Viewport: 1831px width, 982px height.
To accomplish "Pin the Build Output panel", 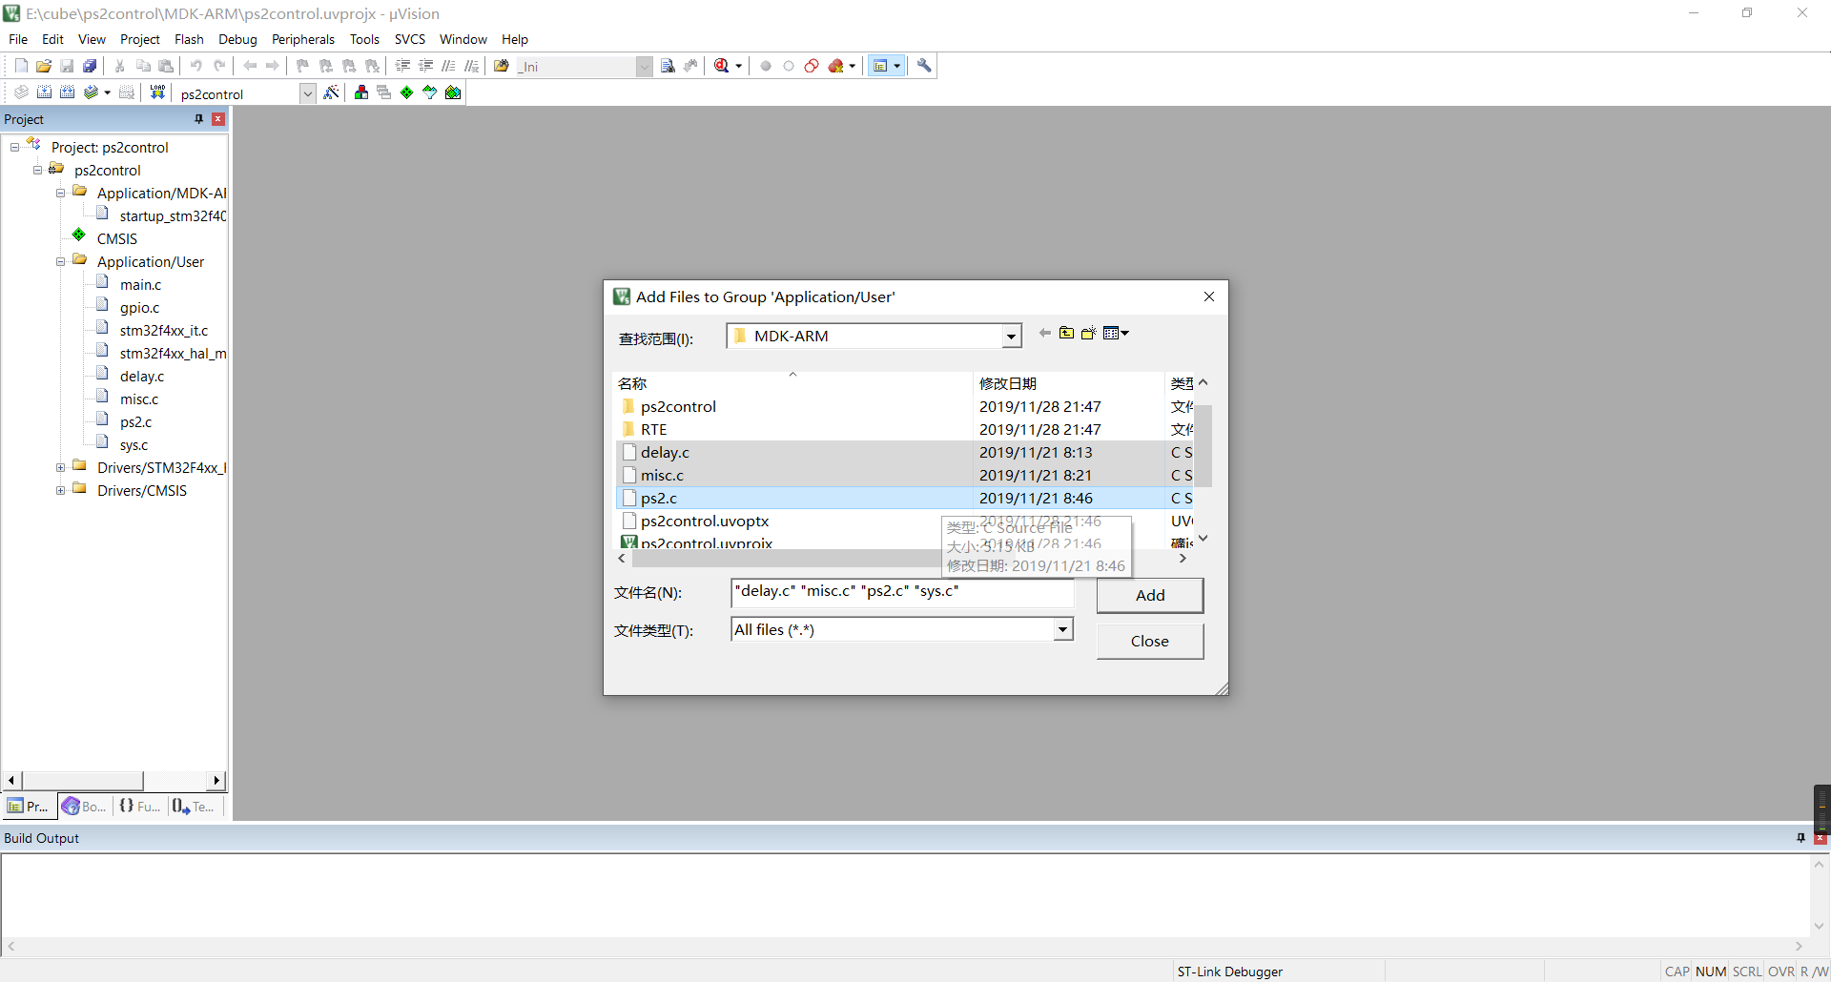I will coord(1800,838).
